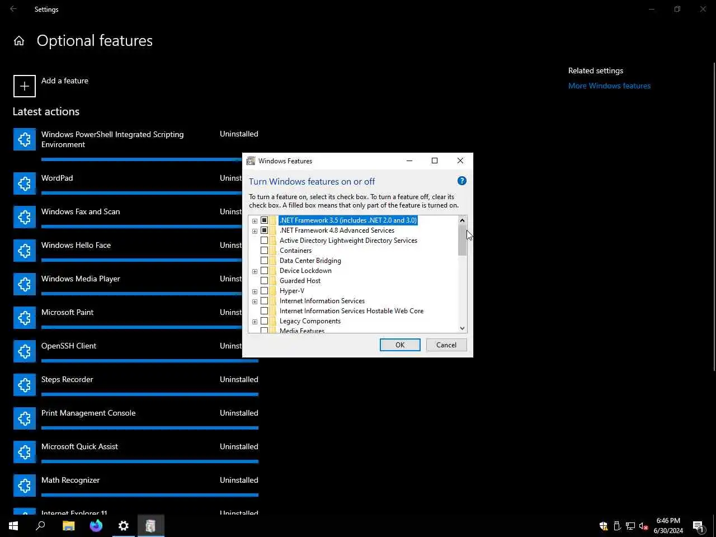716x537 pixels.
Task: Enable Data Center Bridging checkbox
Action: (x=265, y=261)
